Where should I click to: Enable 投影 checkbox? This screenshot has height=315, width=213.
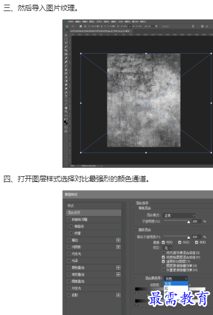coord(69,295)
